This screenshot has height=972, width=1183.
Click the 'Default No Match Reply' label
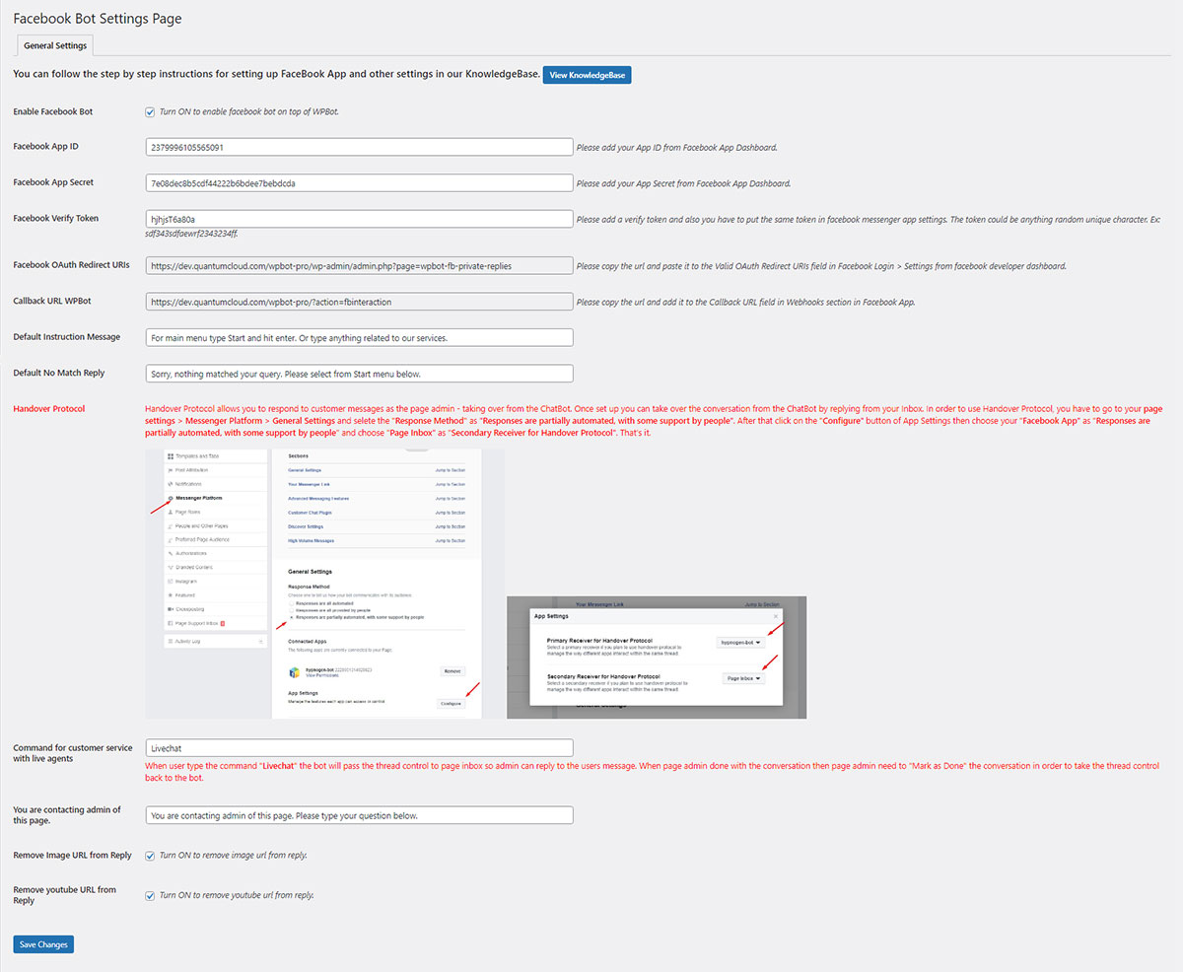[x=59, y=373]
